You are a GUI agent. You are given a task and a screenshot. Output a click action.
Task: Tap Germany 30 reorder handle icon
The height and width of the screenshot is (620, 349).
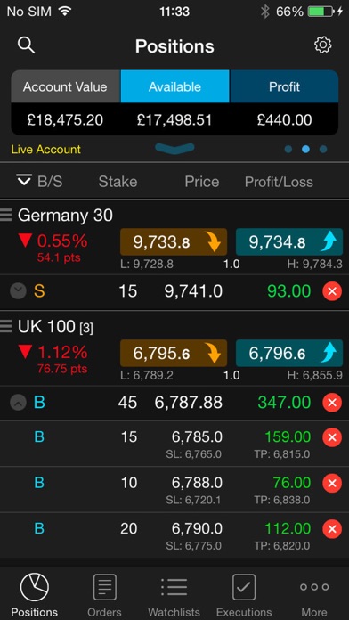[x=5, y=215]
